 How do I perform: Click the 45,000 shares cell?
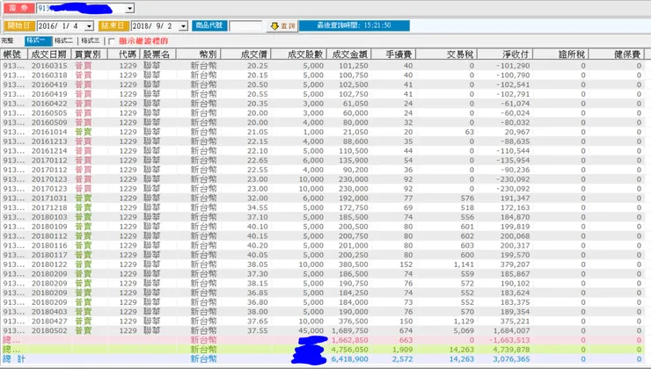coord(311,331)
